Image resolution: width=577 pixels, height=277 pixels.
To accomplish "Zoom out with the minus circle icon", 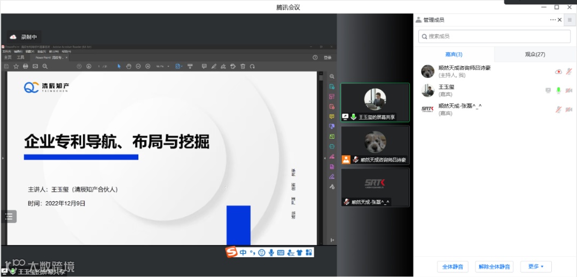I will click(138, 67).
